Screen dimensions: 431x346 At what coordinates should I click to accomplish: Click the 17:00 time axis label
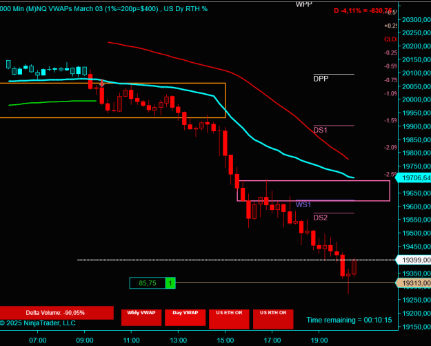pos(272,340)
